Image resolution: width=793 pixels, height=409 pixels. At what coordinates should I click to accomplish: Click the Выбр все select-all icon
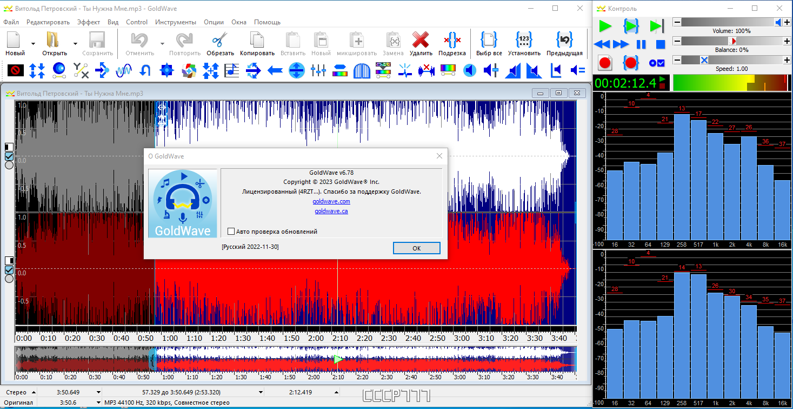[489, 39]
